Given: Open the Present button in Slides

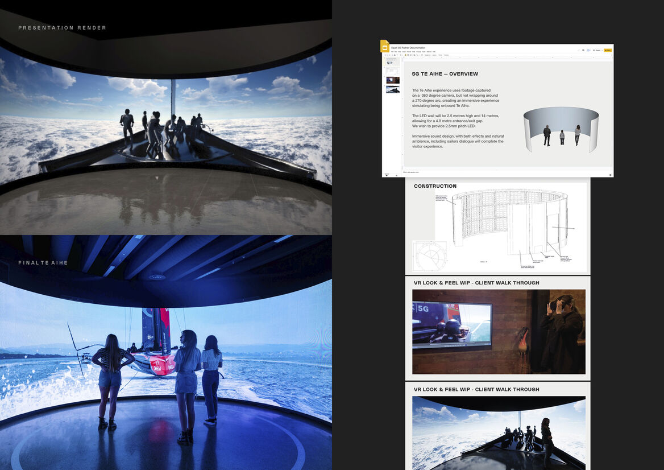Looking at the screenshot, I should (596, 50).
